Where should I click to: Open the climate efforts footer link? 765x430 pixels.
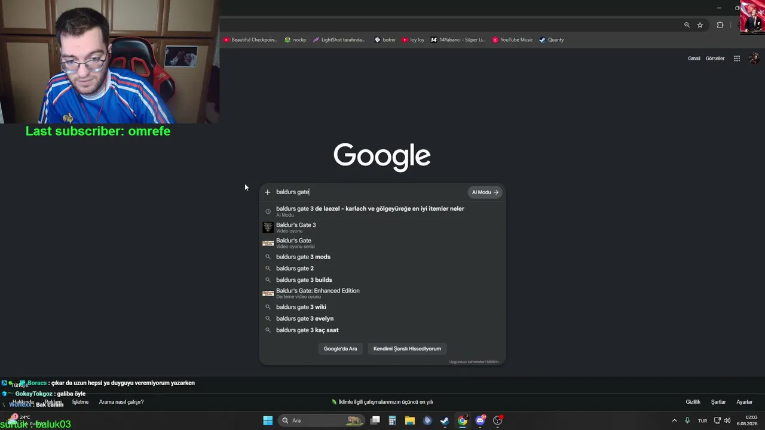click(382, 402)
